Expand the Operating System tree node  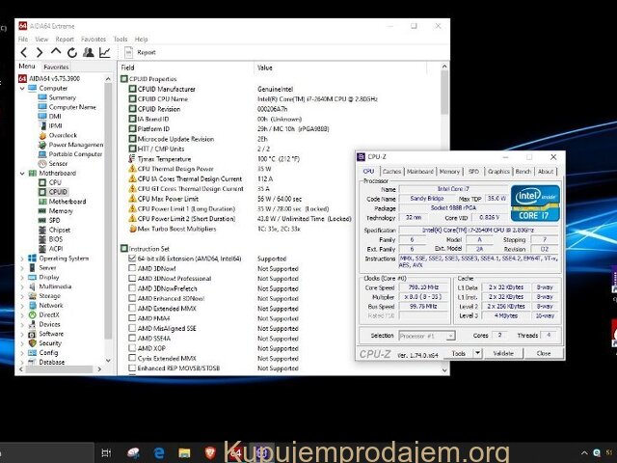click(x=22, y=258)
